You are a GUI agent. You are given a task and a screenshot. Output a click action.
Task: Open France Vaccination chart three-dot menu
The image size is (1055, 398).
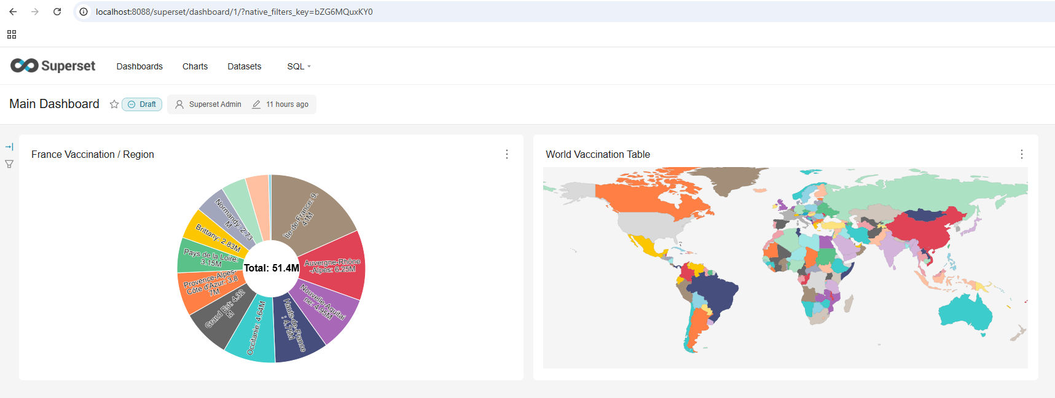pyautogui.click(x=507, y=154)
